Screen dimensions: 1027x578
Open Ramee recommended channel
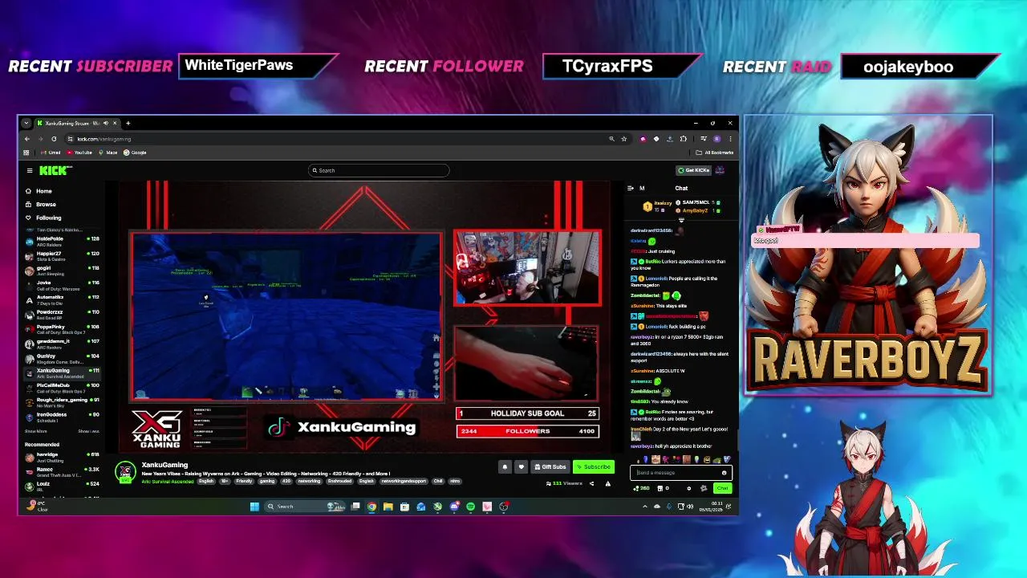tap(63, 471)
